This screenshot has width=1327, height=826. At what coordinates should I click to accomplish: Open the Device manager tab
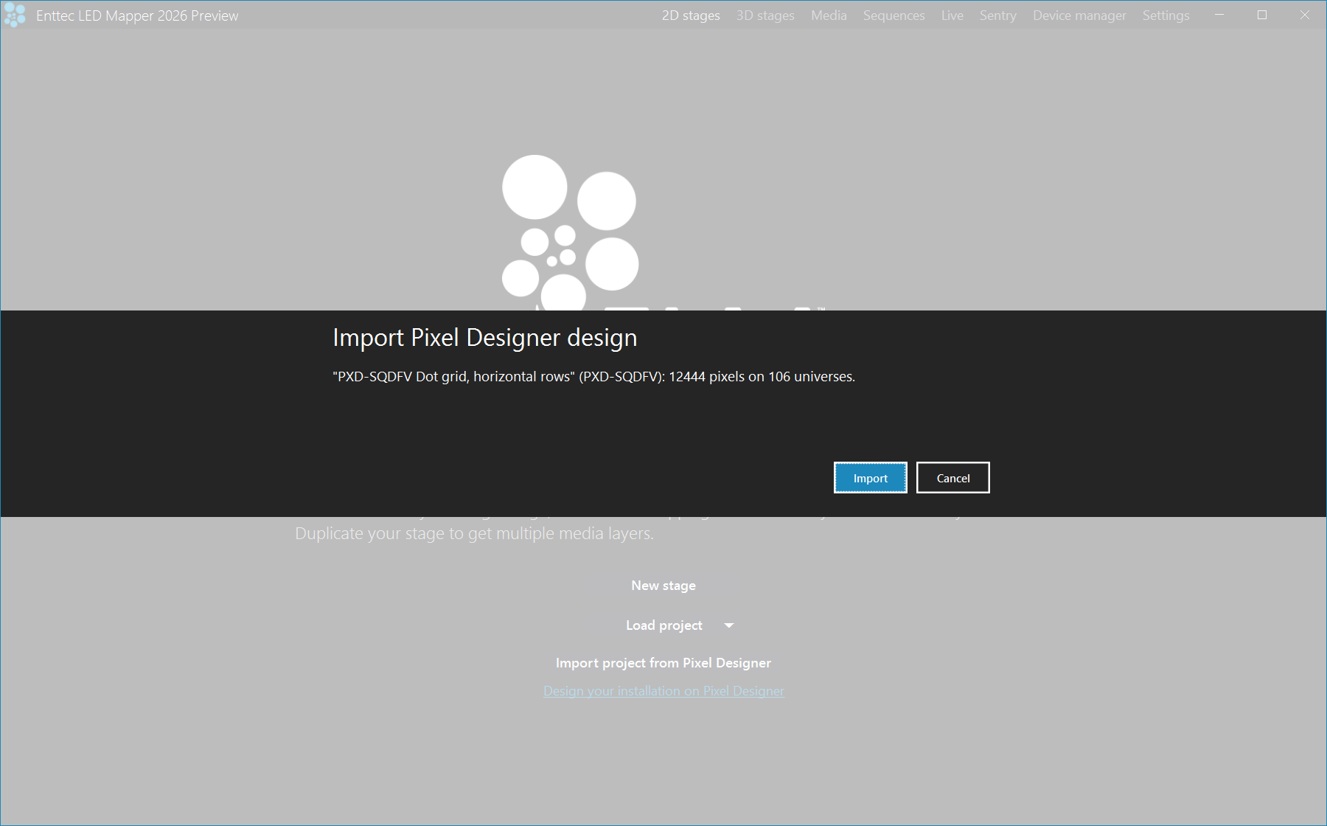click(x=1079, y=15)
